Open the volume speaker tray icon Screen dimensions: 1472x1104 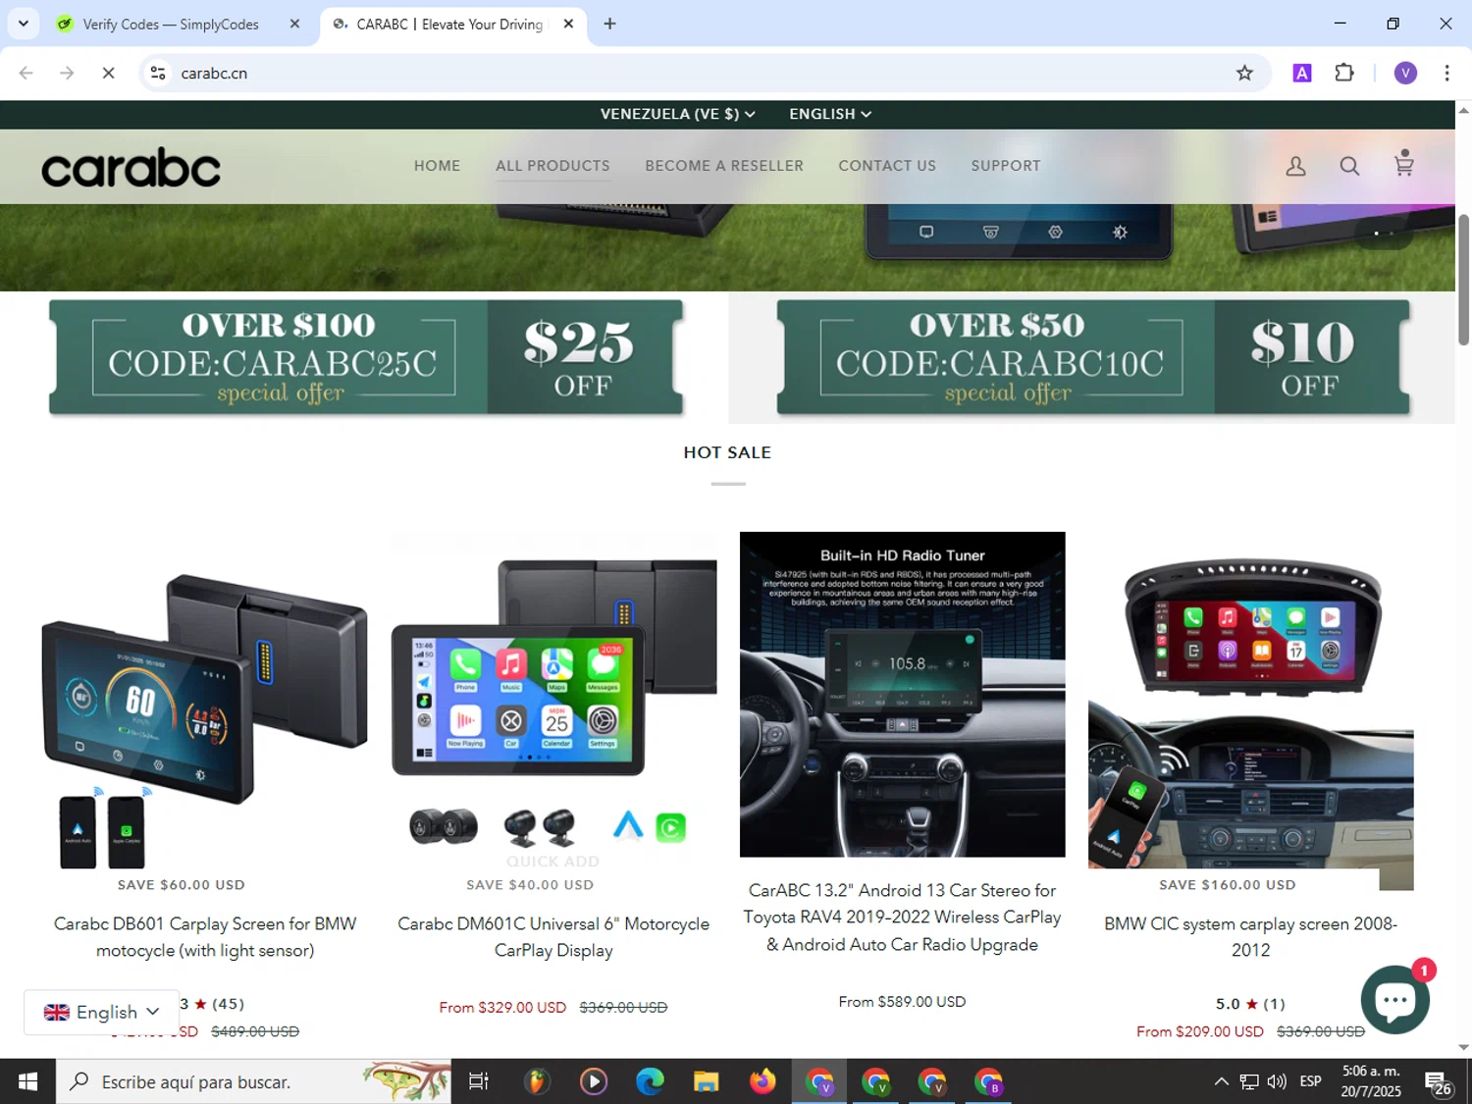point(1276,1081)
